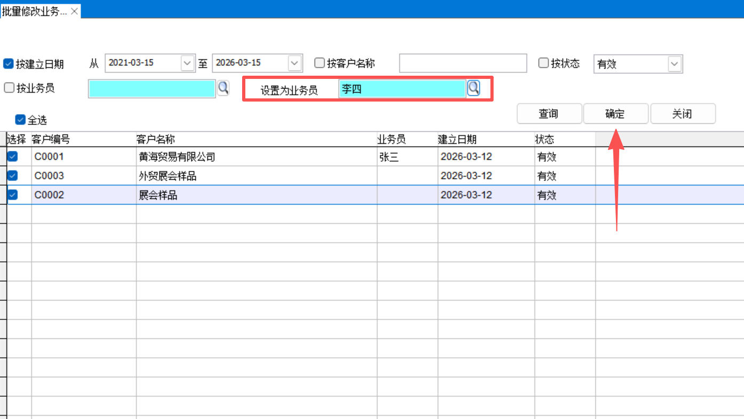Screen dimensions: 744x419
Task: Close the 批量修改业务 tab with X
Action: [75, 11]
